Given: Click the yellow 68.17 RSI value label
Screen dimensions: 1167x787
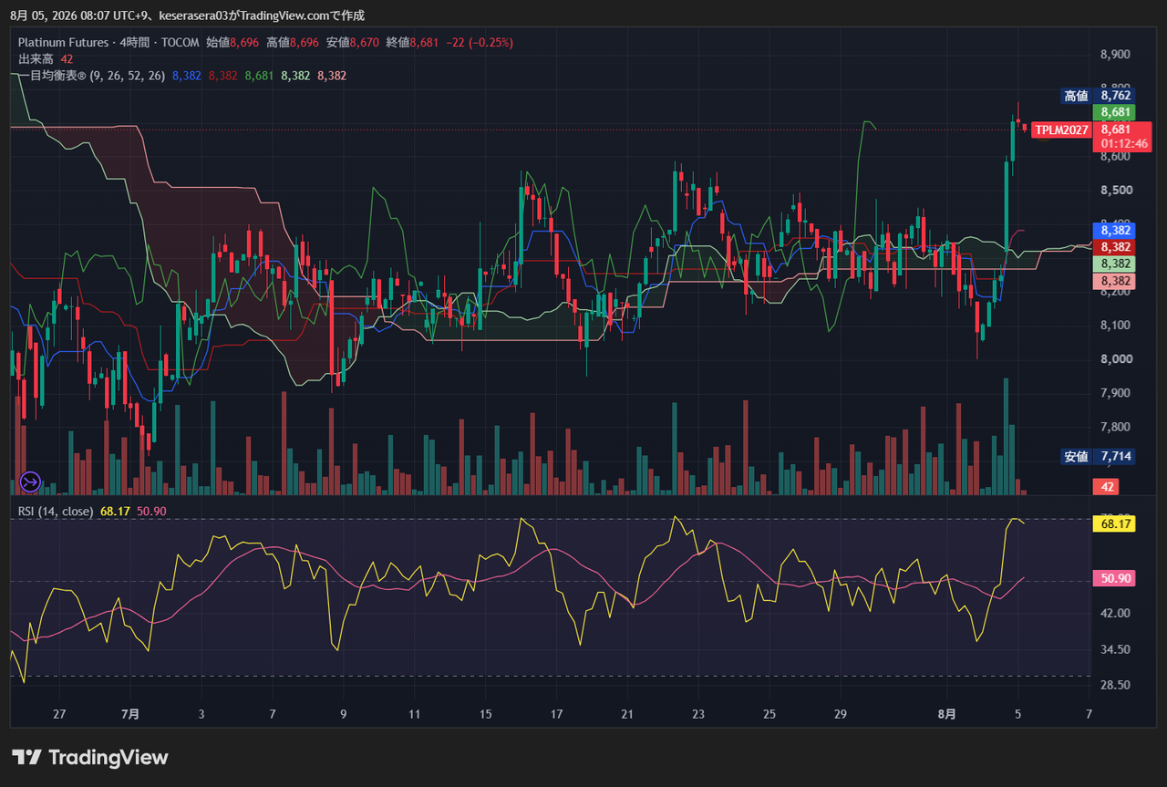Looking at the screenshot, I should (1113, 524).
